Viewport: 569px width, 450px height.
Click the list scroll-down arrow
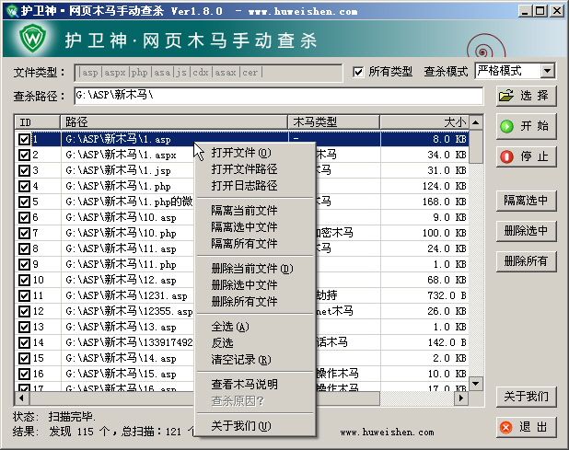tap(476, 383)
